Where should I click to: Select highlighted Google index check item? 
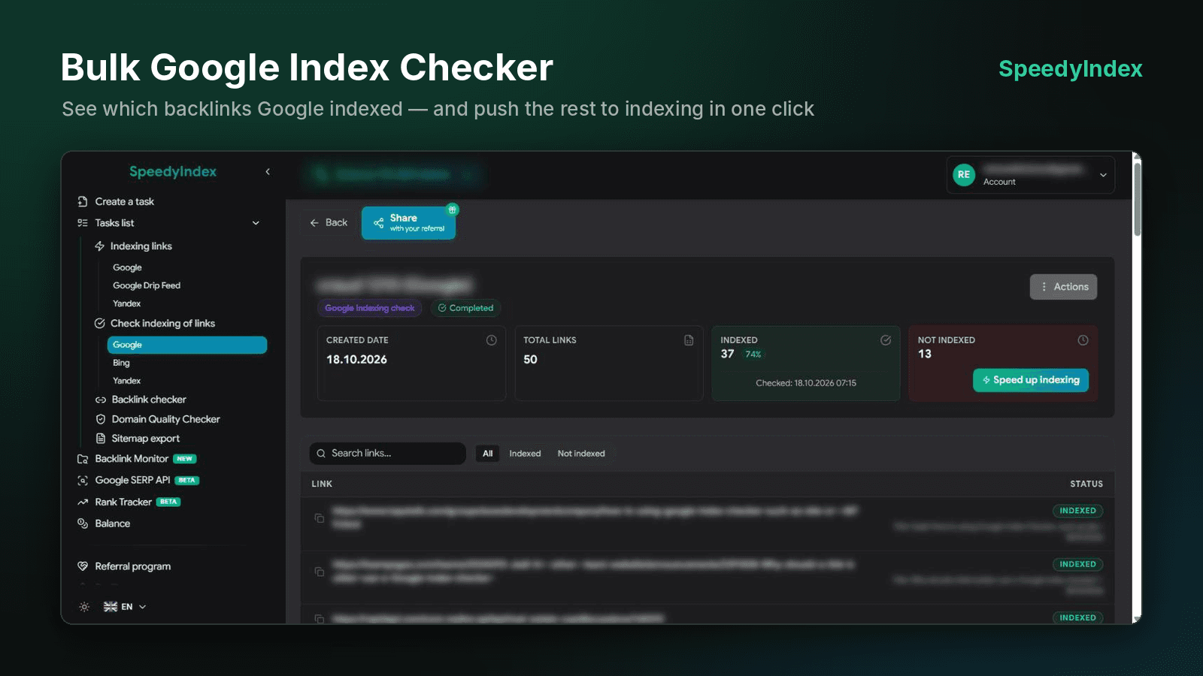187,345
